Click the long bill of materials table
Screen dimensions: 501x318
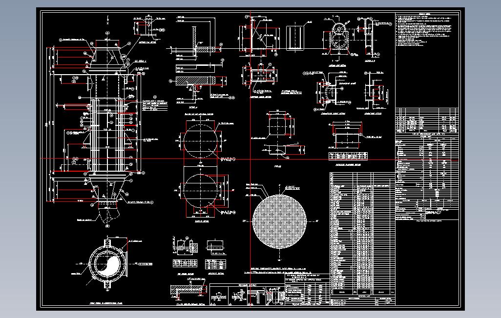tap(362, 234)
